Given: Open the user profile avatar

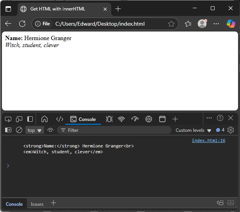Looking at the screenshot, I should click(202, 24).
